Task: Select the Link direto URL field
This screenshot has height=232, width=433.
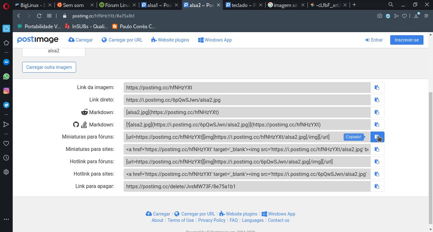Action: (x=247, y=100)
